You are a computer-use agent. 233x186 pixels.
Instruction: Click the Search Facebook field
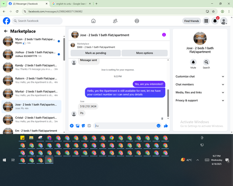pos(37,21)
